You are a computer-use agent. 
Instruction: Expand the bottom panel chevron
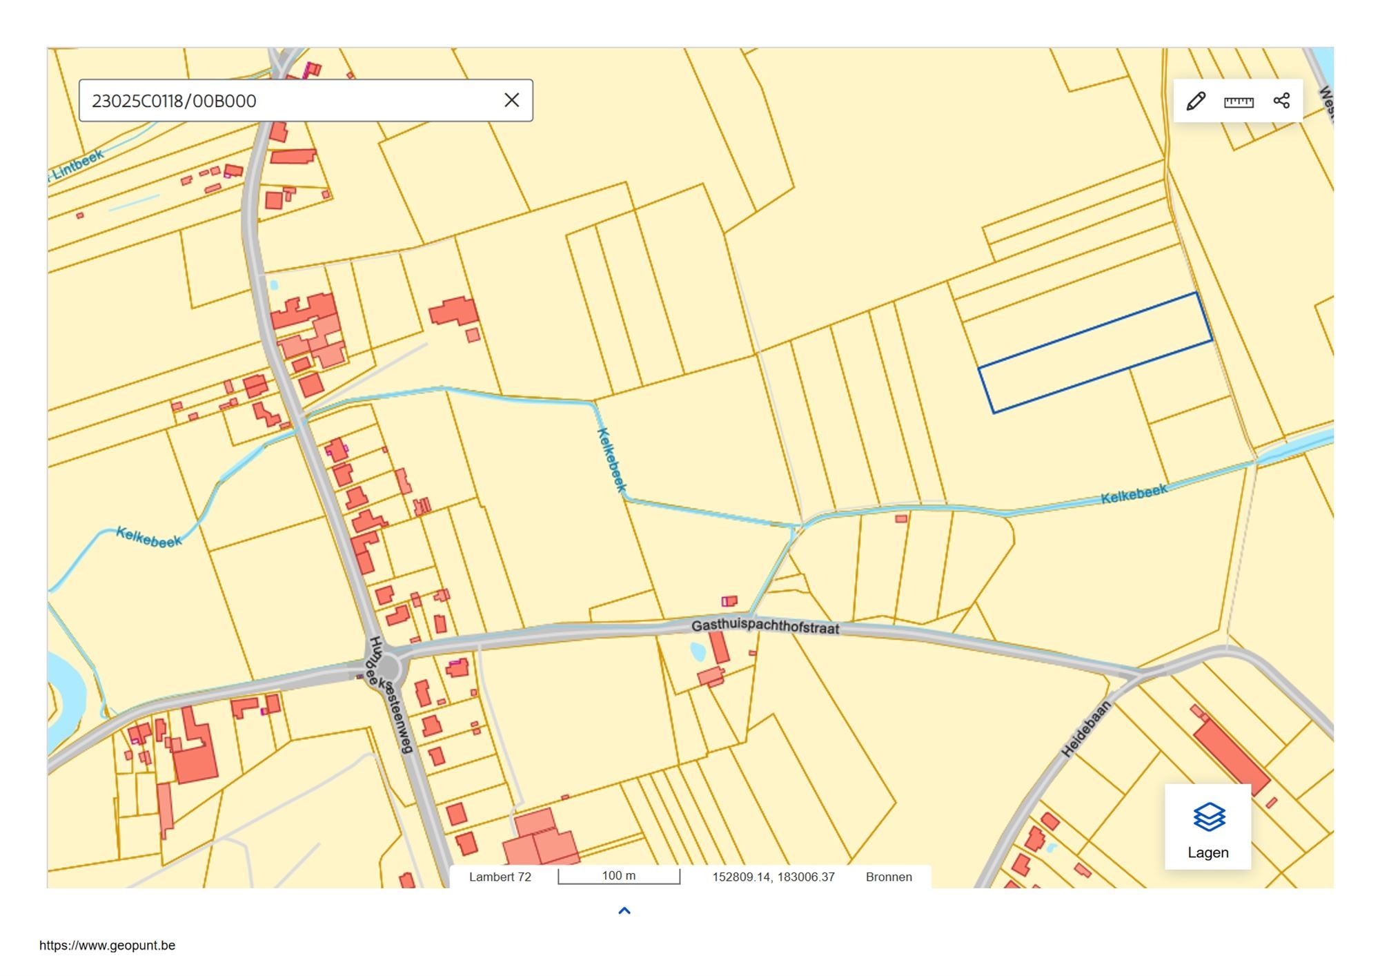tap(624, 911)
